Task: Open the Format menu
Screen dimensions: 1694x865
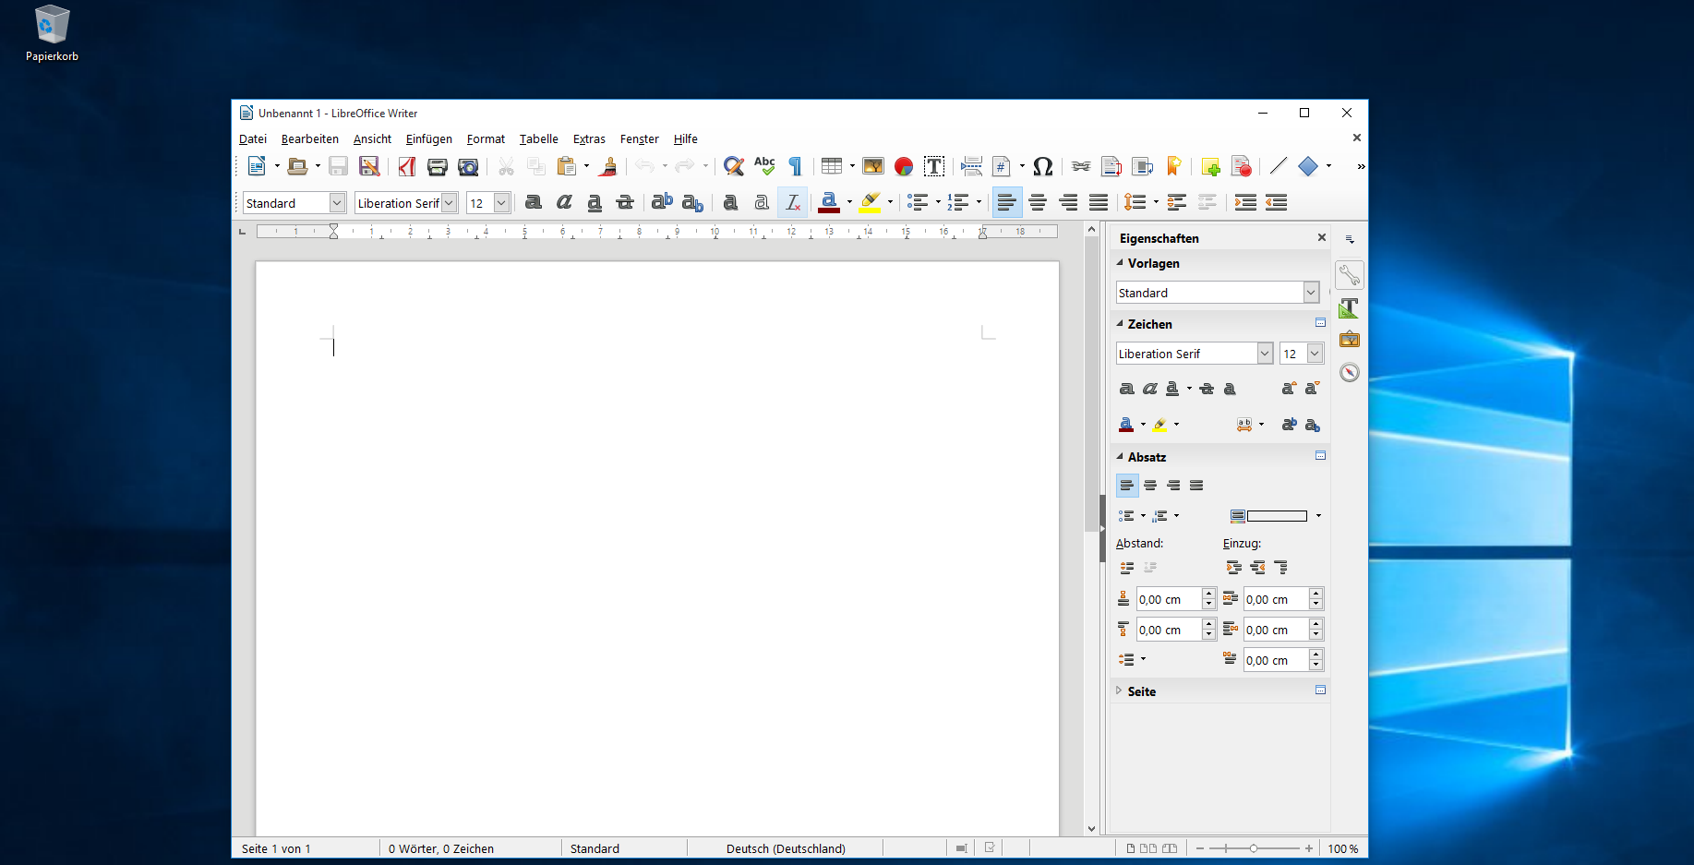Action: pos(486,139)
